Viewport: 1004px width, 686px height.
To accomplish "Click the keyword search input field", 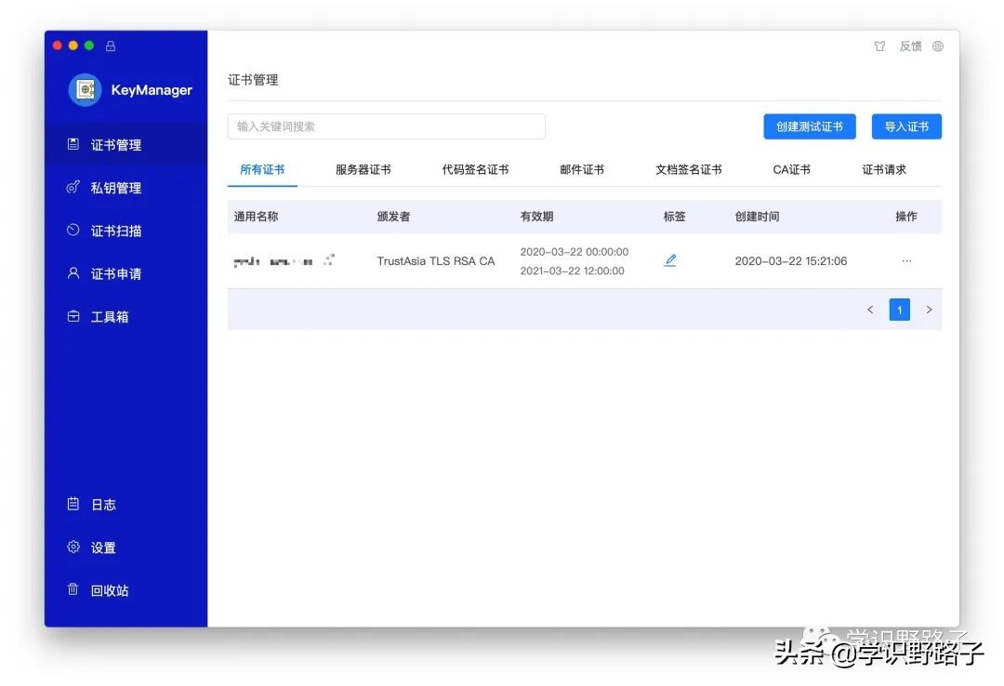I will click(386, 126).
